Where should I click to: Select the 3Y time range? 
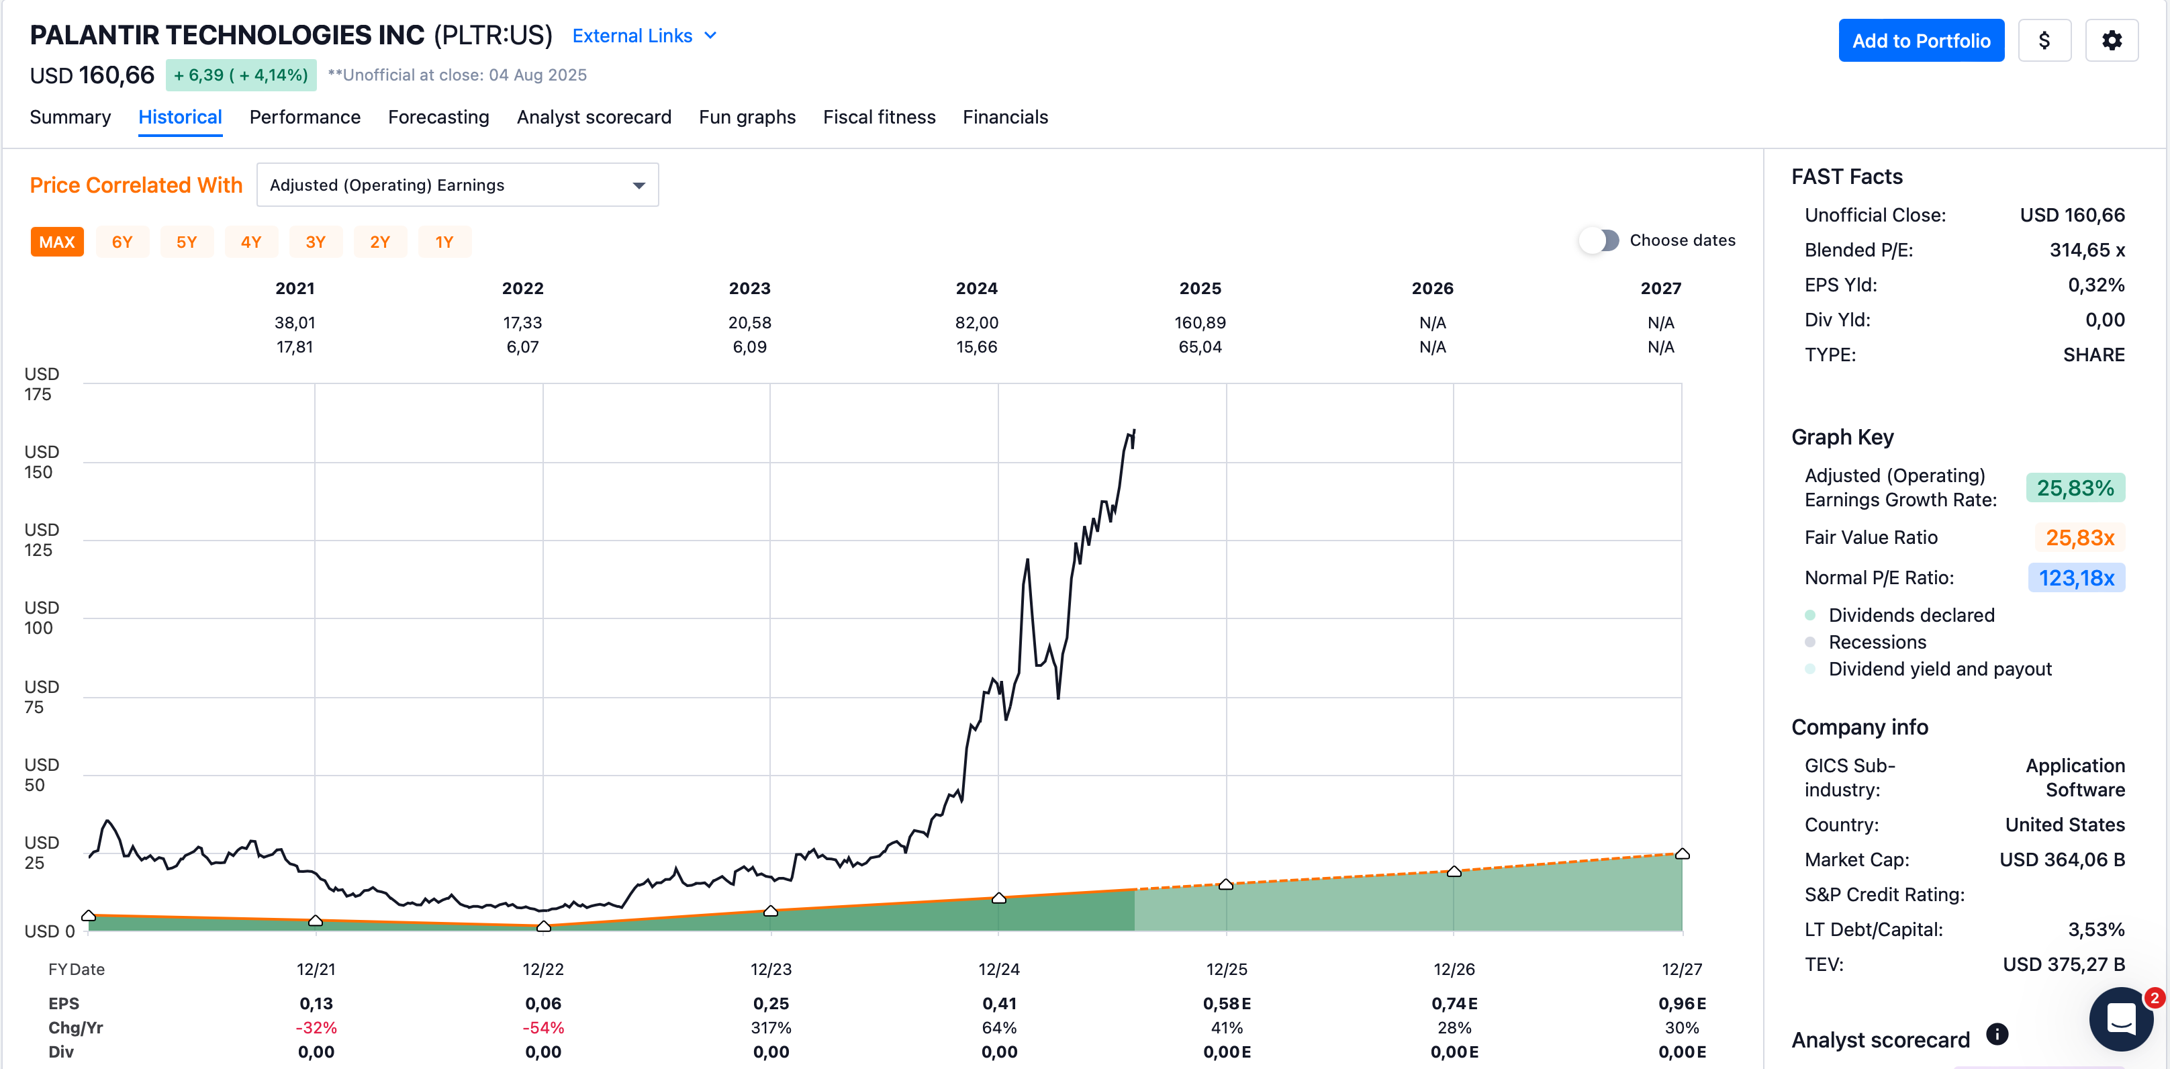click(x=315, y=242)
